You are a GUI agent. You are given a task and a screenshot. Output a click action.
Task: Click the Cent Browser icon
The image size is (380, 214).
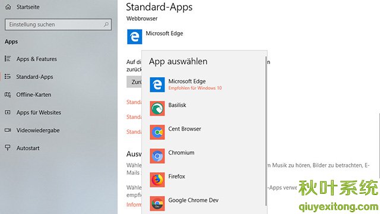point(157,132)
